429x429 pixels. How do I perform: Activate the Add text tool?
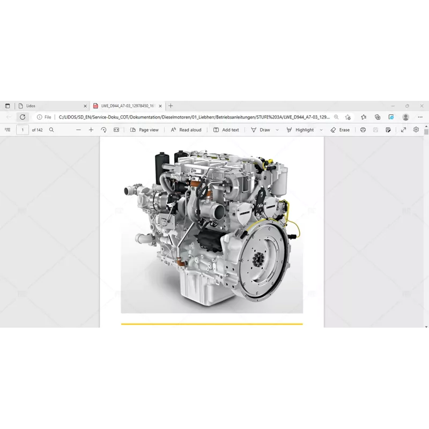(226, 129)
